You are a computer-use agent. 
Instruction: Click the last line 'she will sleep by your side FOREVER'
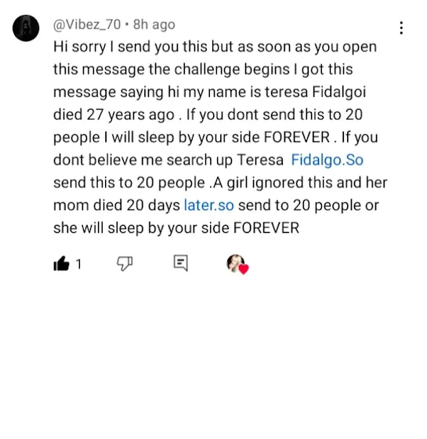(176, 228)
